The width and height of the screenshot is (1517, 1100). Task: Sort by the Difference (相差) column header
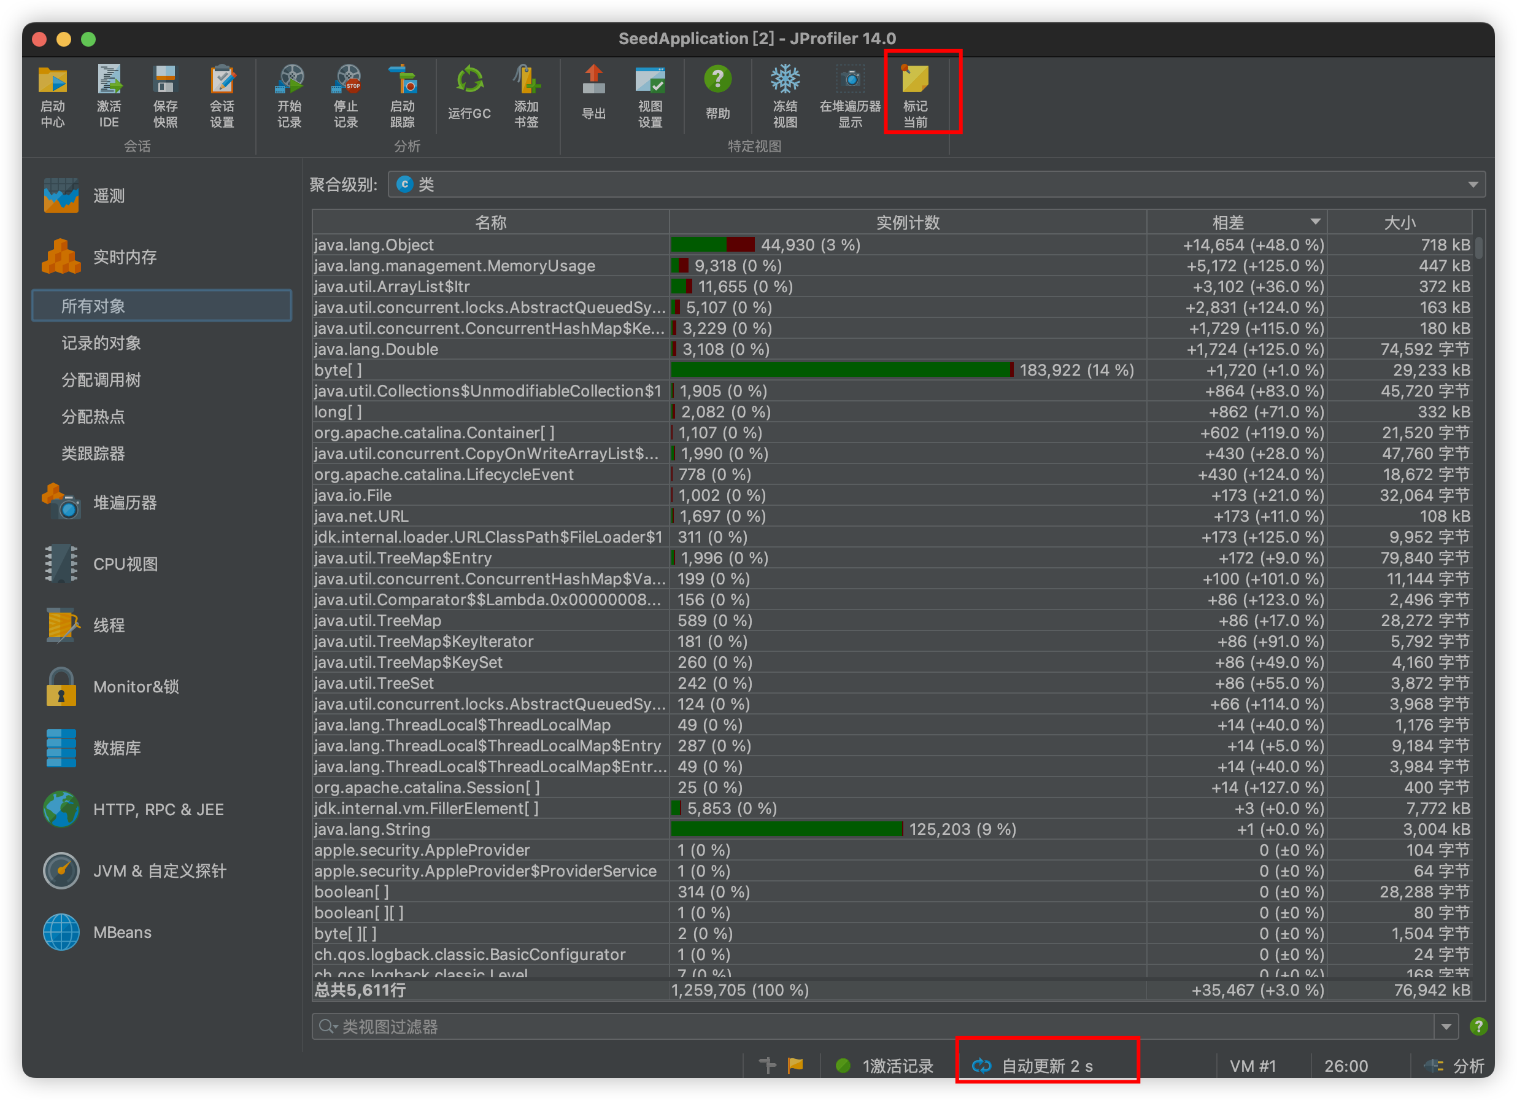pos(1236,223)
